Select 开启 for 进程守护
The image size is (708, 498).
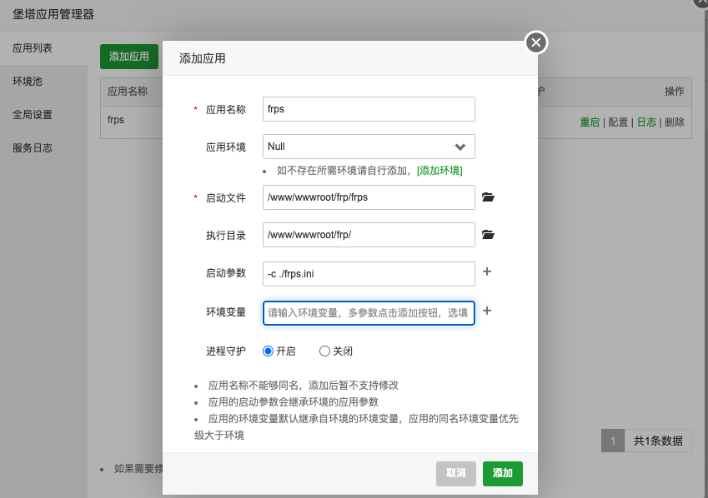pos(269,351)
